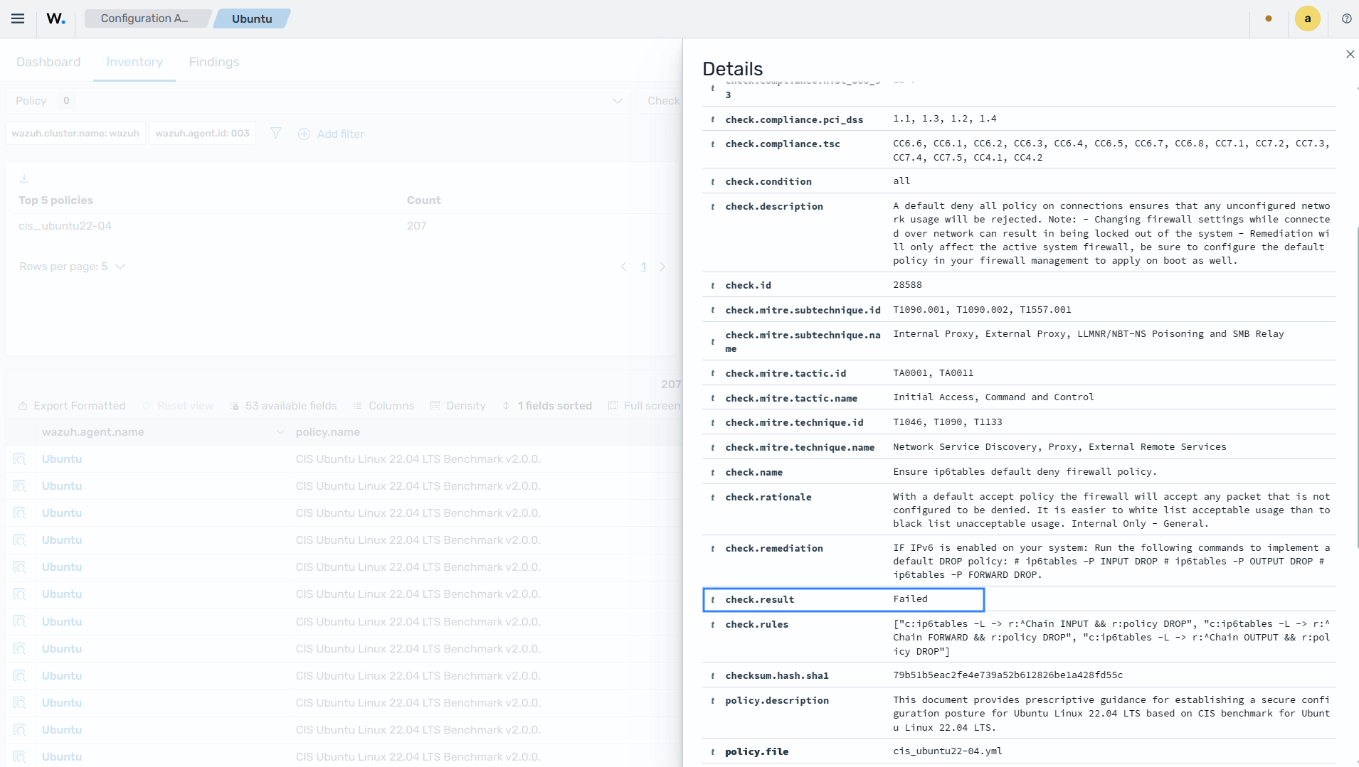This screenshot has width=1359, height=767.
Task: Switch to the Findings tab
Action: (x=214, y=62)
